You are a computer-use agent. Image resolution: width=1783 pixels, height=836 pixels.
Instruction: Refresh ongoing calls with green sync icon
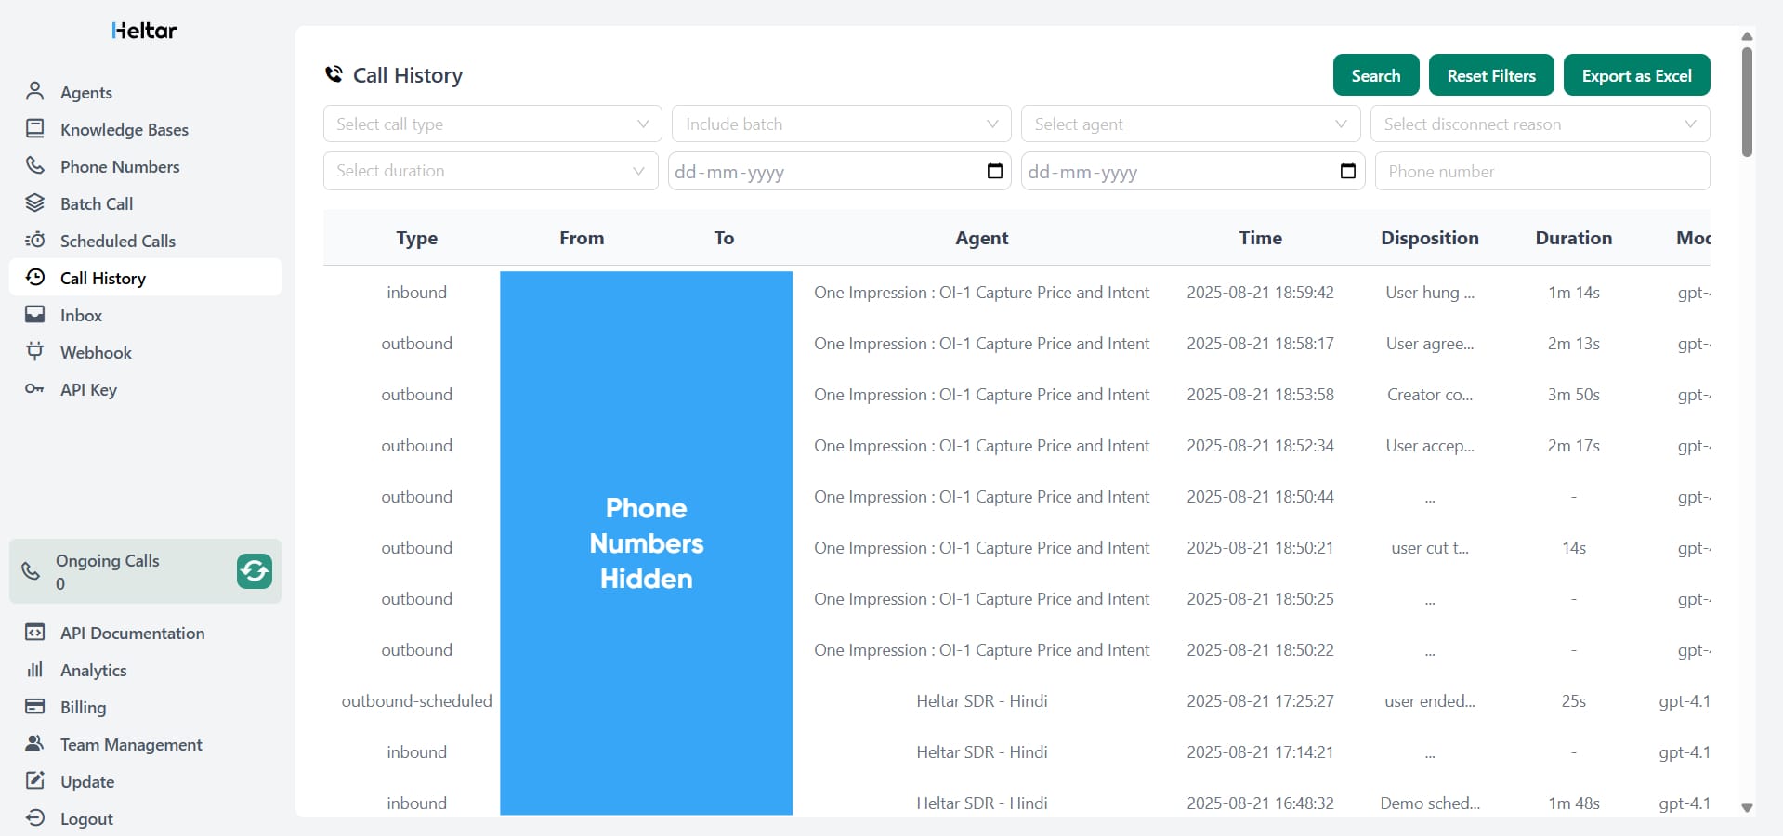coord(254,571)
